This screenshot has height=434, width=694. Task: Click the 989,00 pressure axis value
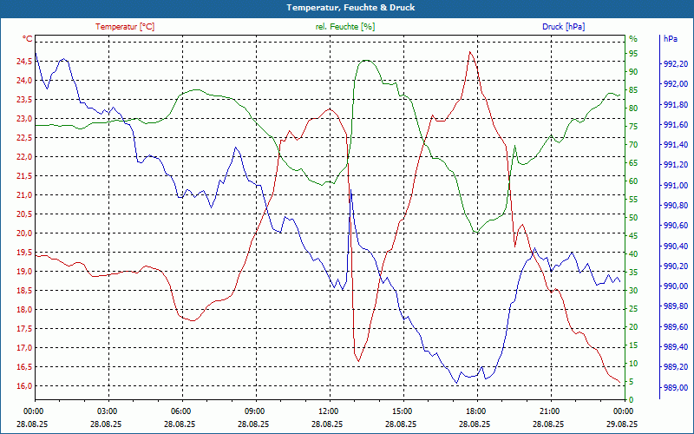(676, 388)
